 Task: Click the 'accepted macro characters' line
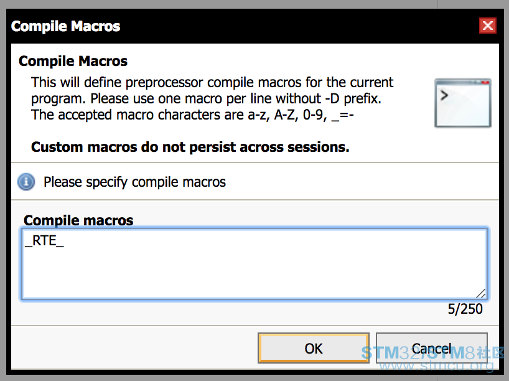click(192, 115)
